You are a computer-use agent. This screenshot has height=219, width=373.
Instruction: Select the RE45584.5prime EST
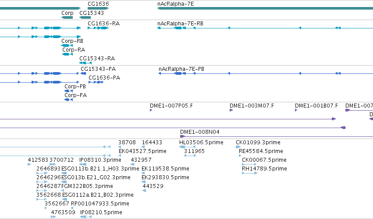coord(240,156)
